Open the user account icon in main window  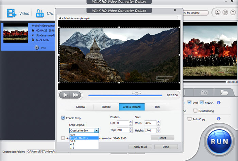[x=218, y=12]
